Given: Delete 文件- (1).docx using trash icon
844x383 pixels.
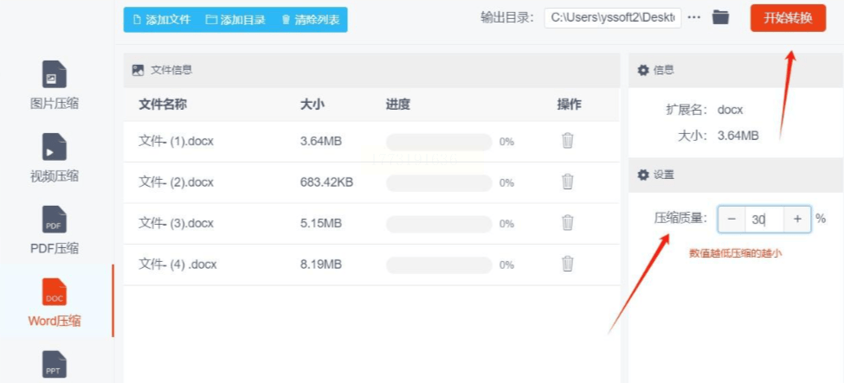Looking at the screenshot, I should 568,141.
